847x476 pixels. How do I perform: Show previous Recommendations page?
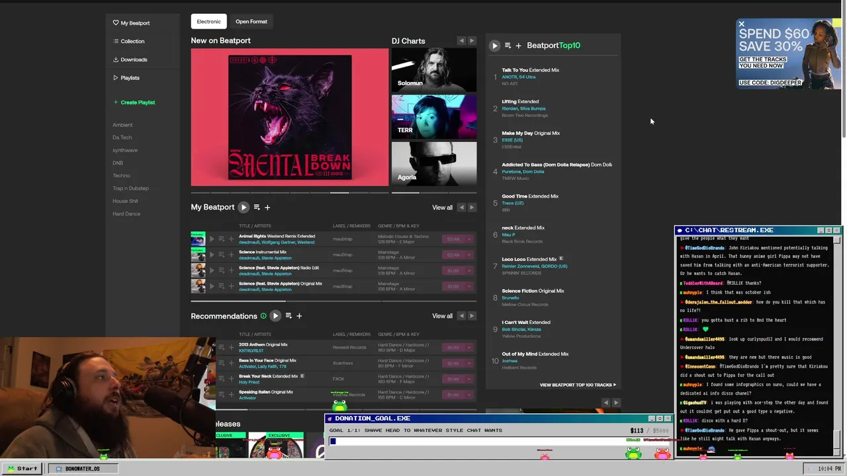(462, 316)
